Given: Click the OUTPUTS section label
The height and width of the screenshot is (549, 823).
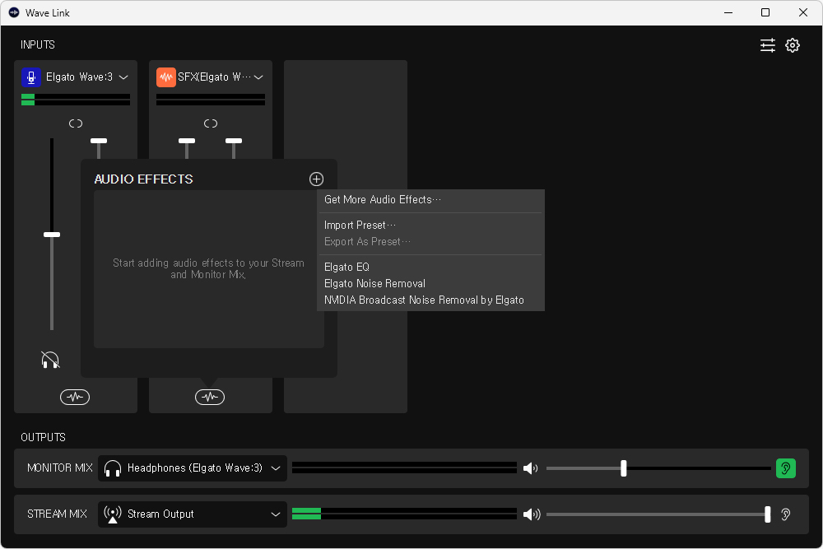Looking at the screenshot, I should [x=43, y=437].
